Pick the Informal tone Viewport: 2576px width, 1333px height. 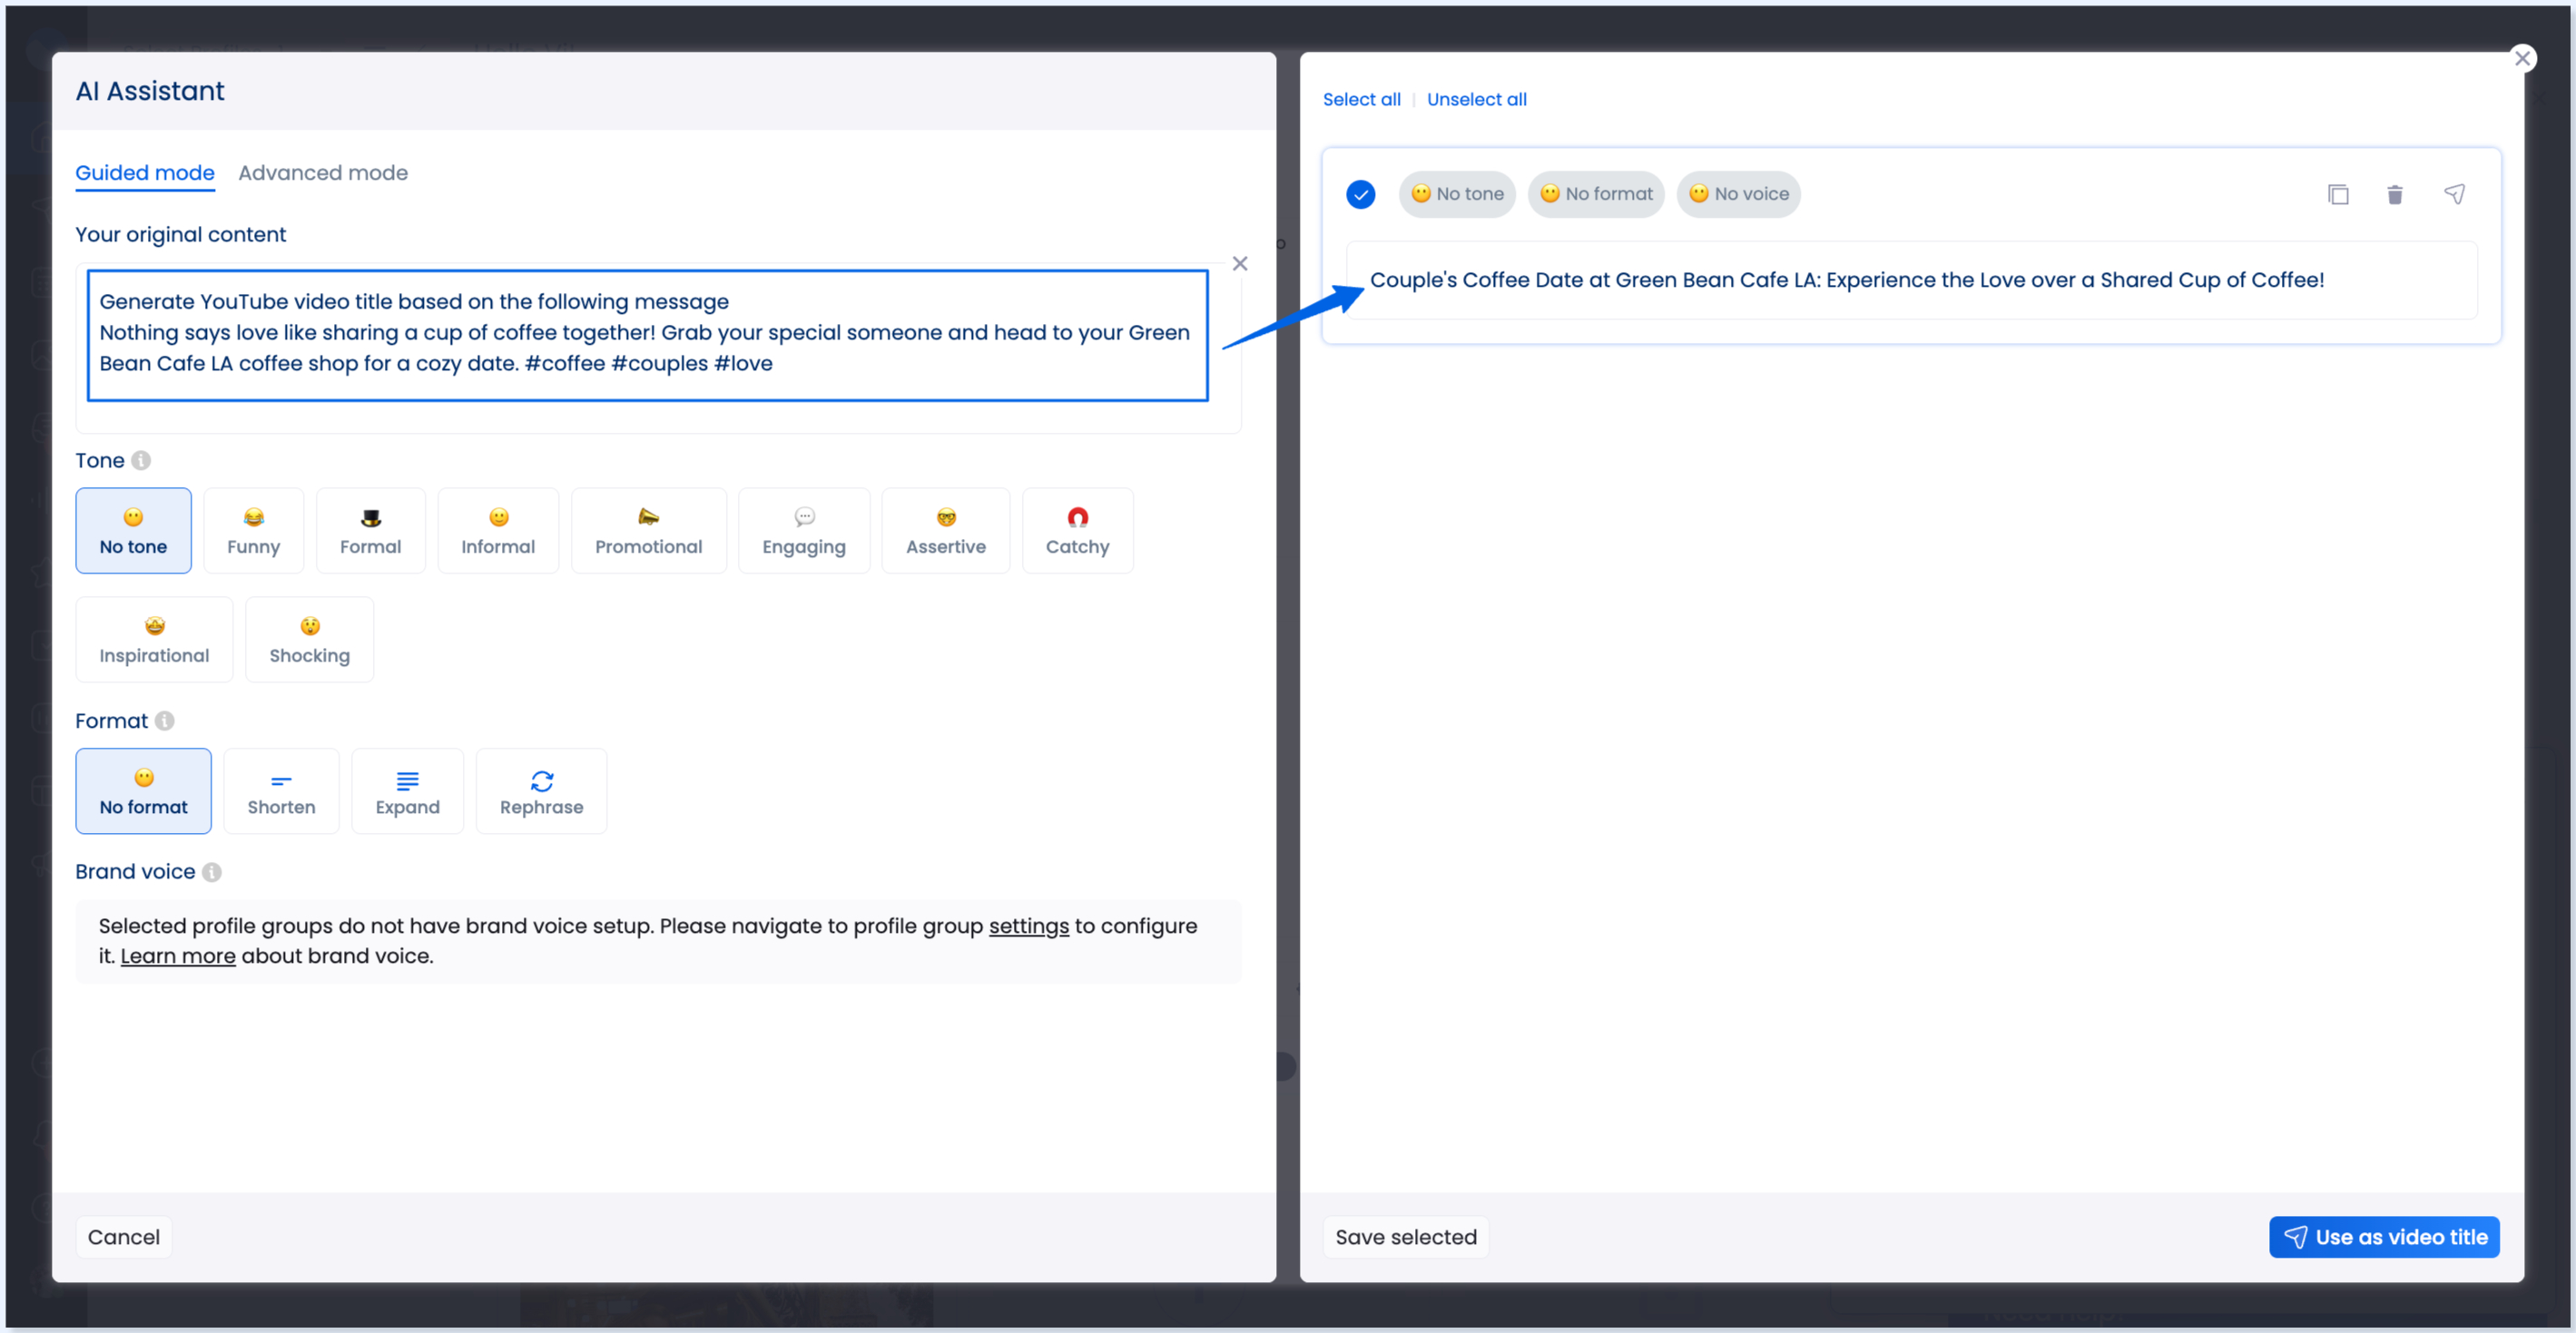click(498, 530)
